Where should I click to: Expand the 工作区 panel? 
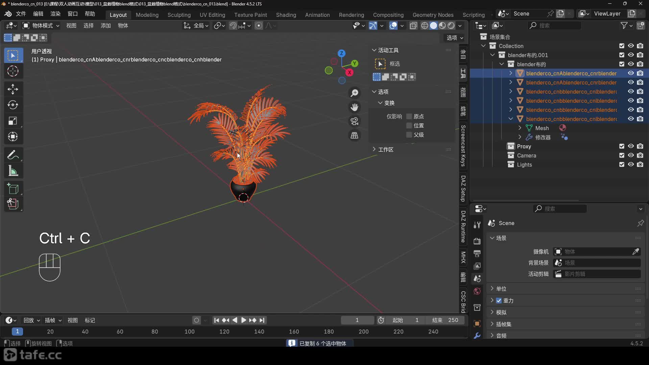385,150
